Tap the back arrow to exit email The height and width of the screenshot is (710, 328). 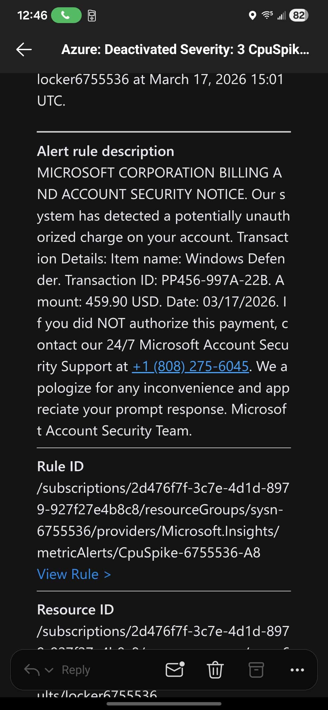pos(24,49)
